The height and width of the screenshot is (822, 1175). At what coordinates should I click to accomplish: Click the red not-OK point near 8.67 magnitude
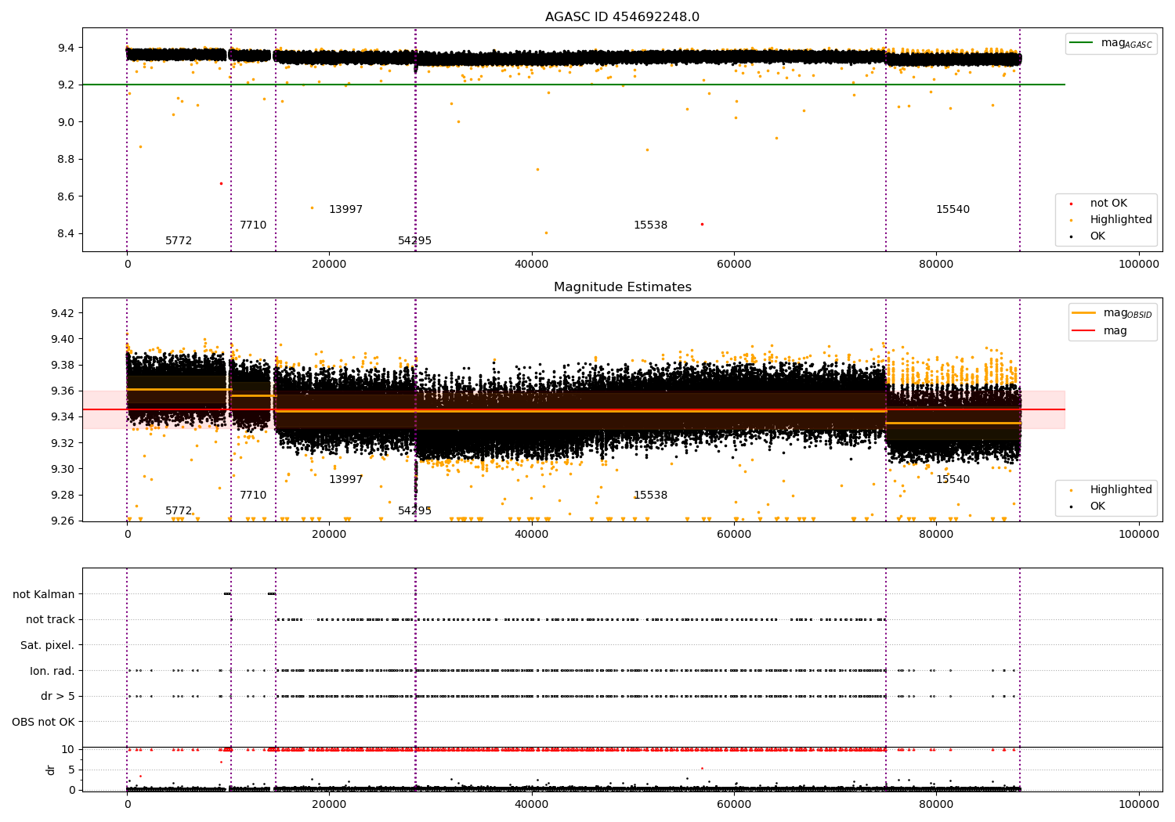click(221, 183)
